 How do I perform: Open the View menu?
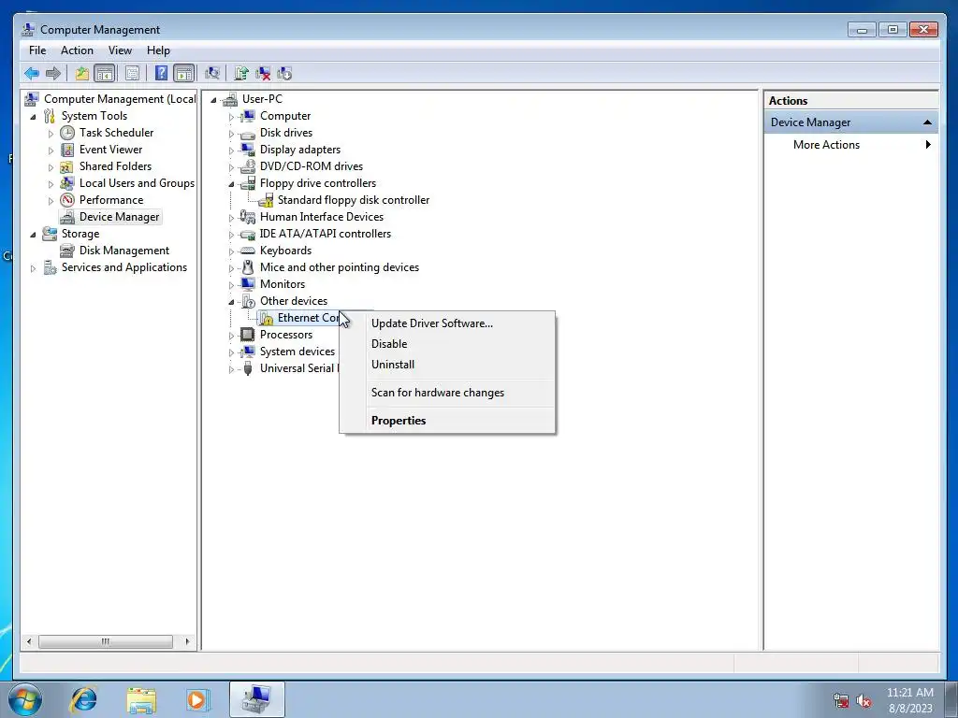pyautogui.click(x=120, y=50)
